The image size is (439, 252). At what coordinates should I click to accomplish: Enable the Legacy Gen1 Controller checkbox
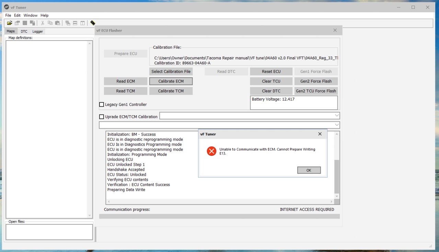[102, 104]
